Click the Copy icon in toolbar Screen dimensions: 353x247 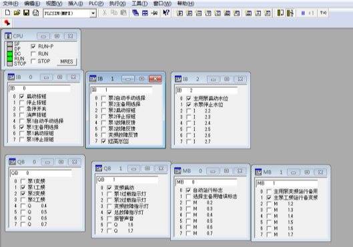(114, 13)
